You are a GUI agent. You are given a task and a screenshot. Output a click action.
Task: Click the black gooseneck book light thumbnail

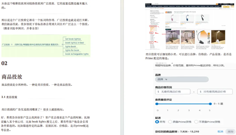coord(202,18)
